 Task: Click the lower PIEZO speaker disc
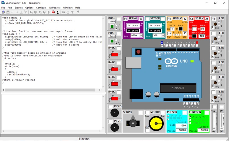point(115,127)
